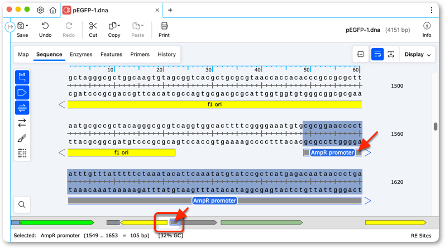Image resolution: width=445 pixels, height=248 pixels.
Task: Click the AmpR promoter feature at row 1620
Action: click(214, 201)
